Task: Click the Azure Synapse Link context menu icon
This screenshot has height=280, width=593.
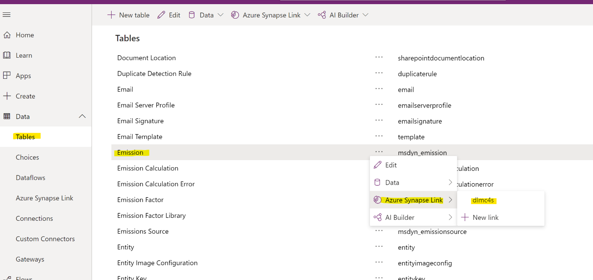Action: [377, 200]
